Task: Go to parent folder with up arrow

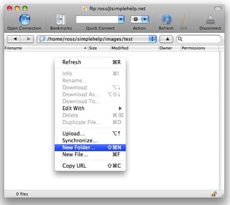Action: 167,39
